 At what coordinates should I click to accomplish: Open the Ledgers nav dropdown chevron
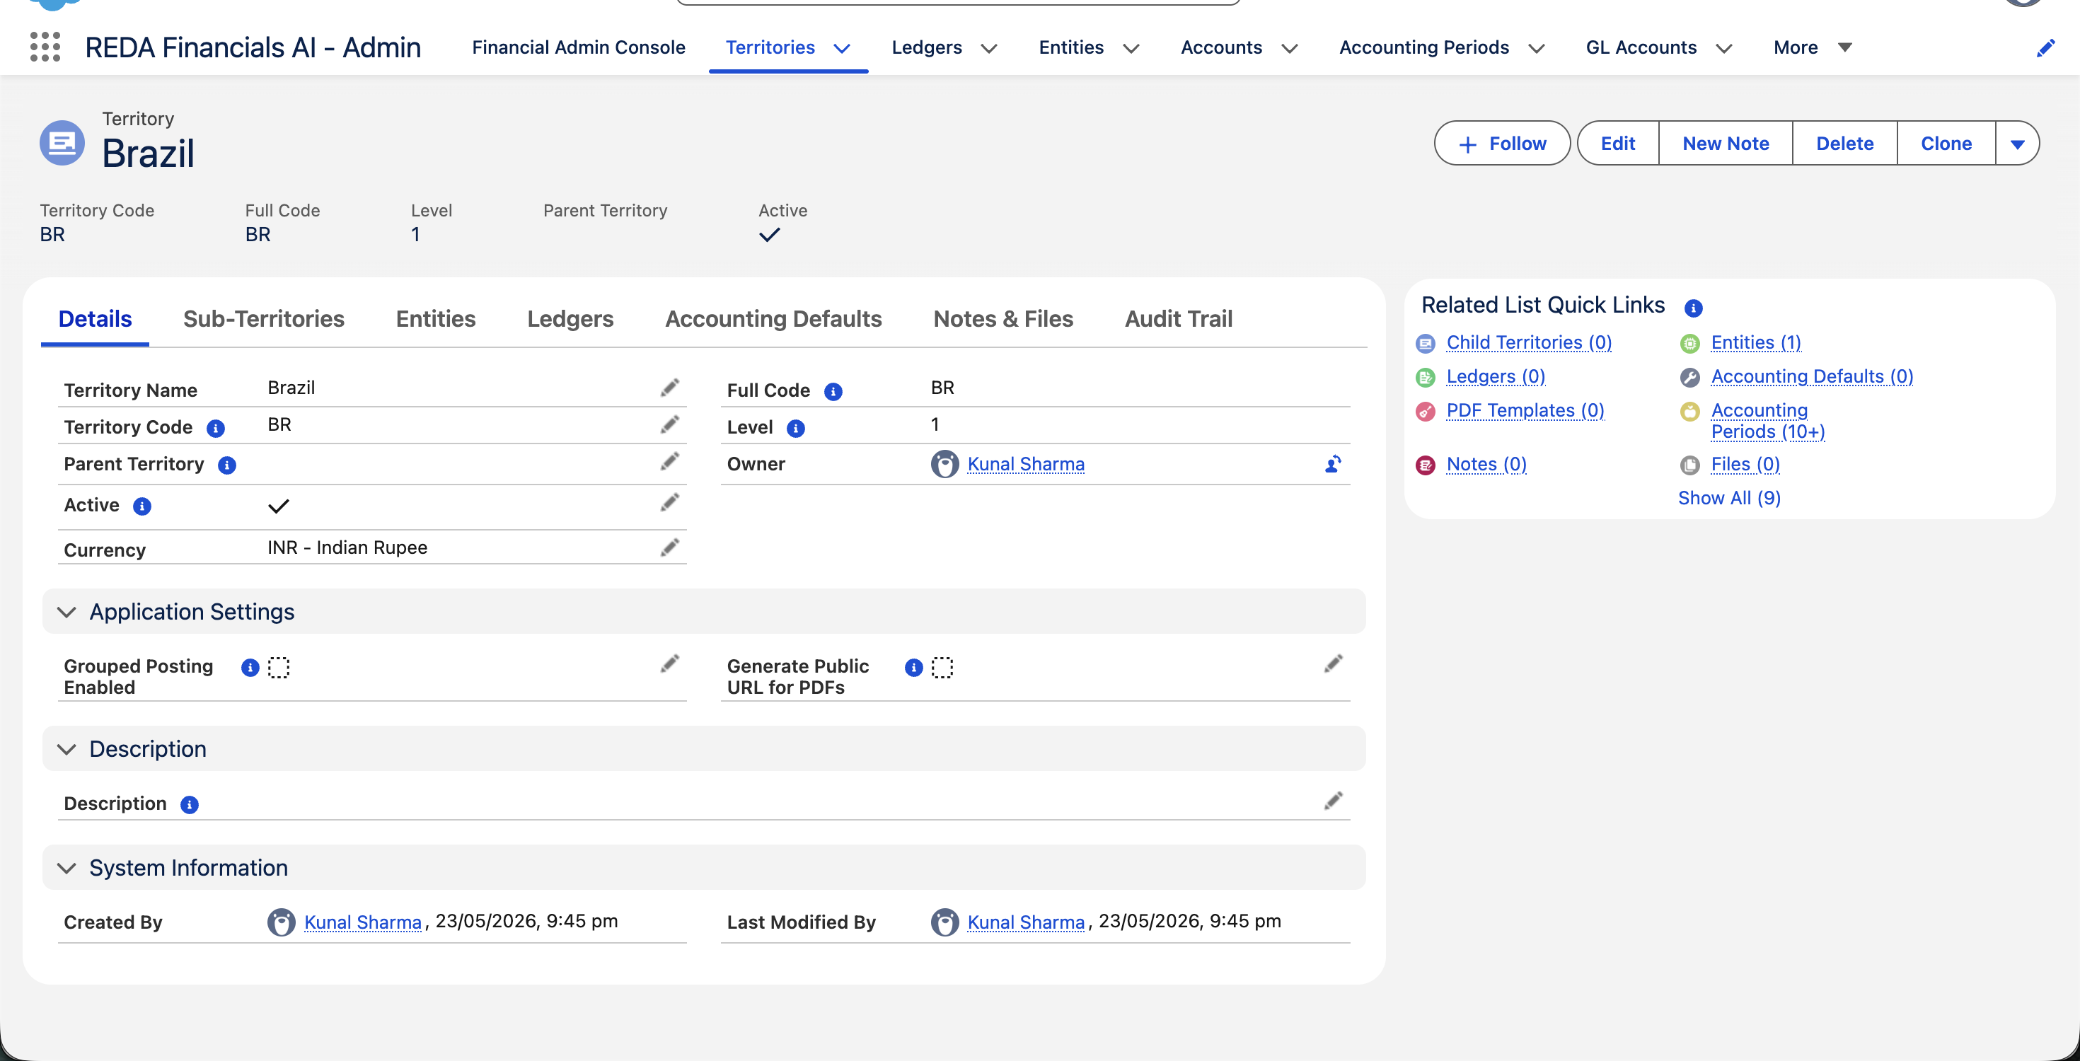tap(989, 48)
